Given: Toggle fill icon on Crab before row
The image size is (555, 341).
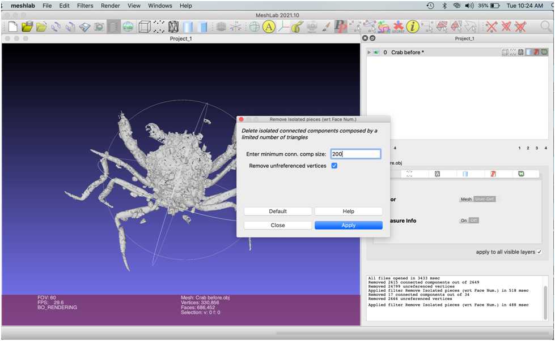Looking at the screenshot, I should pos(529,52).
